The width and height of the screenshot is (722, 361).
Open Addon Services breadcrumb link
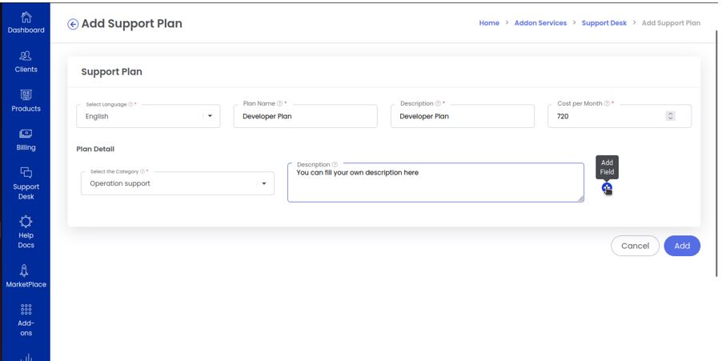tap(540, 23)
